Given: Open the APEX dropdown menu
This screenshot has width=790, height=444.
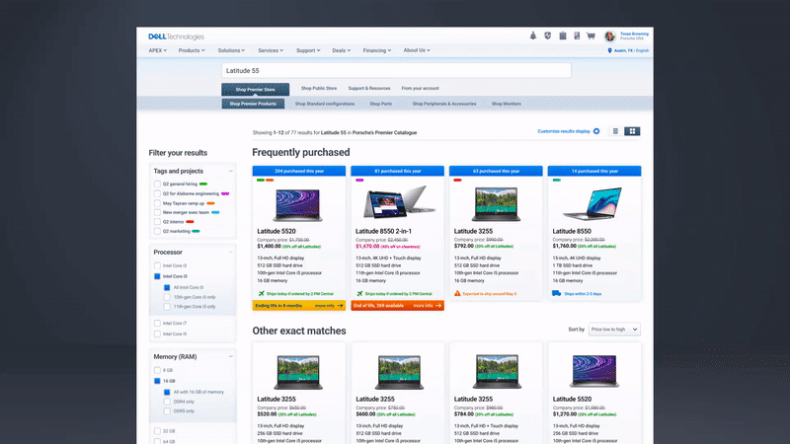Looking at the screenshot, I should pyautogui.click(x=158, y=50).
